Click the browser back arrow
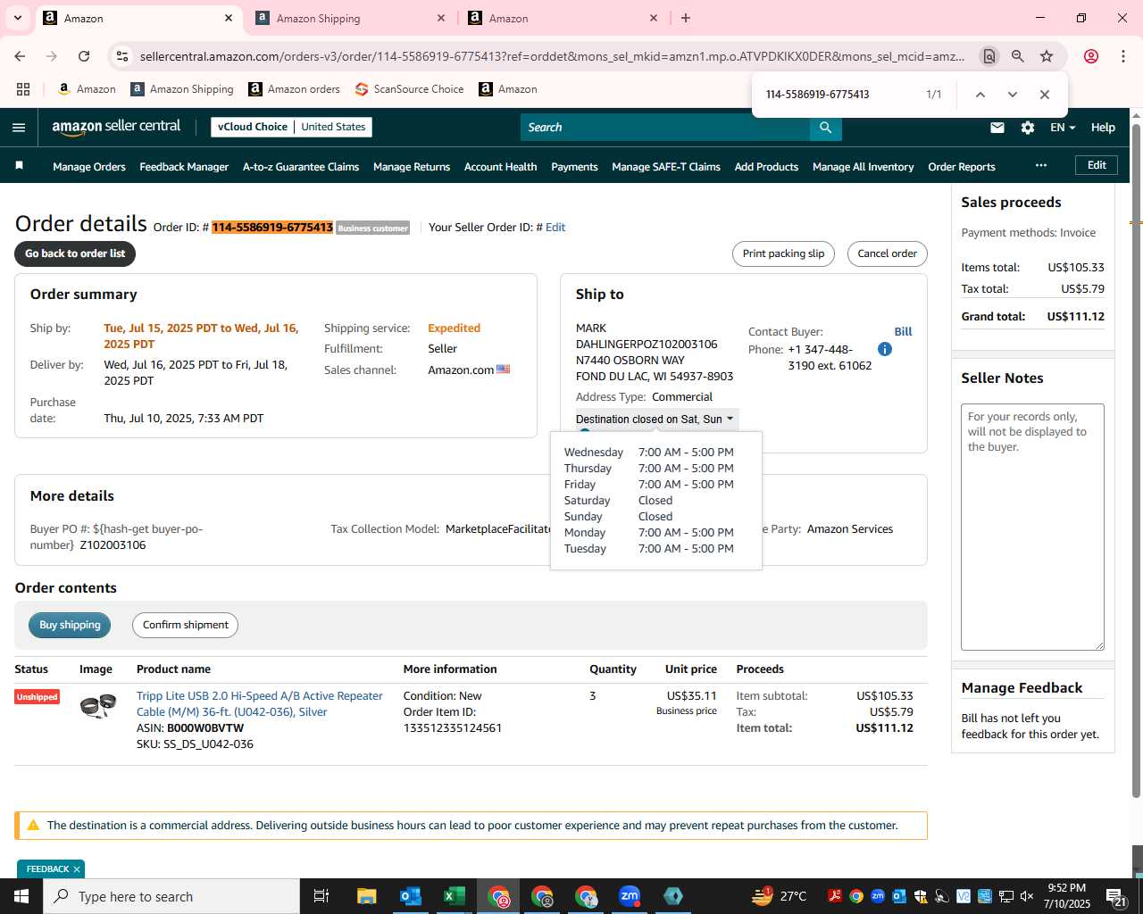 (x=20, y=56)
